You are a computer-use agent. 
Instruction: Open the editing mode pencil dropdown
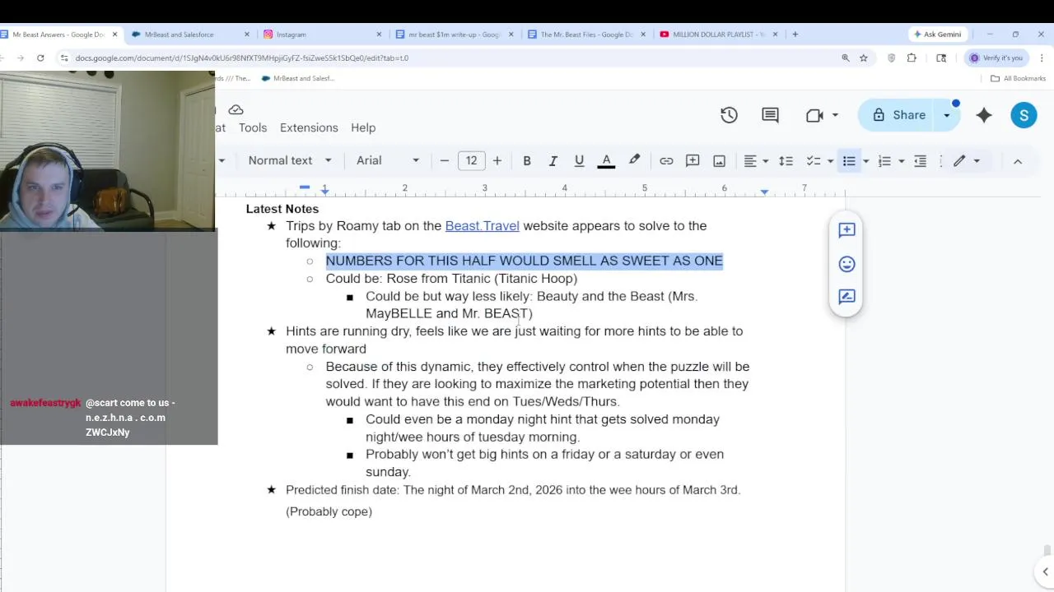click(966, 160)
